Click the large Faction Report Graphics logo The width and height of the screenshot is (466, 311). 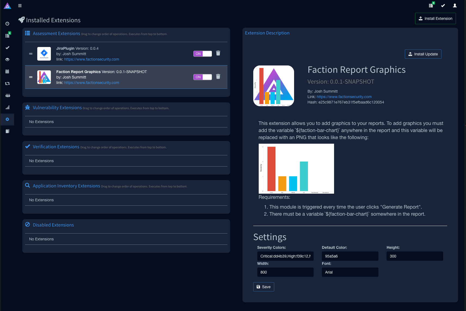tap(274, 86)
